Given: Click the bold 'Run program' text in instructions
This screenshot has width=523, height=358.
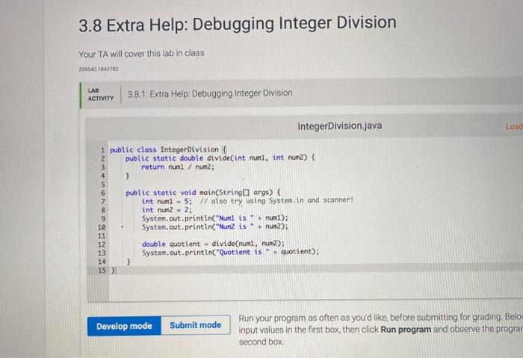Looking at the screenshot, I should [406, 330].
